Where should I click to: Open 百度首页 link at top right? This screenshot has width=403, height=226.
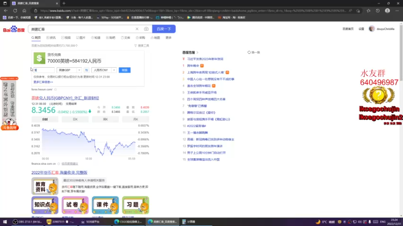click(x=348, y=29)
